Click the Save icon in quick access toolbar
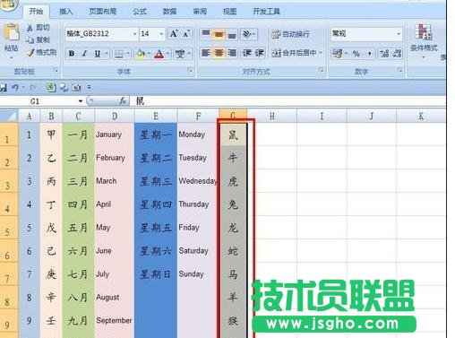455x338 pixels. tap(3, 87)
